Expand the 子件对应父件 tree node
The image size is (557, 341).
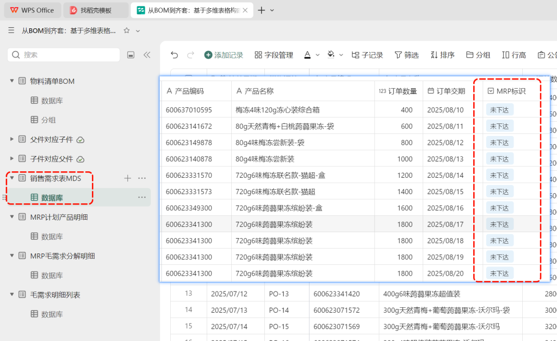click(x=12, y=158)
